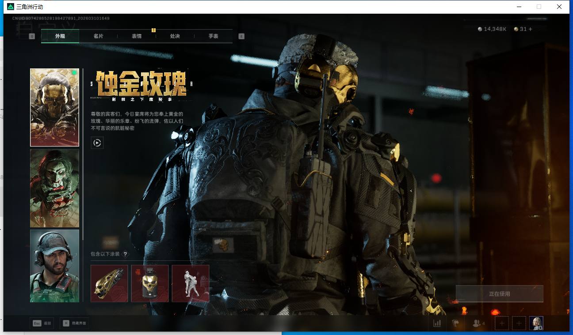This screenshot has height=335, width=573.
Task: Open the friends icon showing 4
Action: click(478, 324)
